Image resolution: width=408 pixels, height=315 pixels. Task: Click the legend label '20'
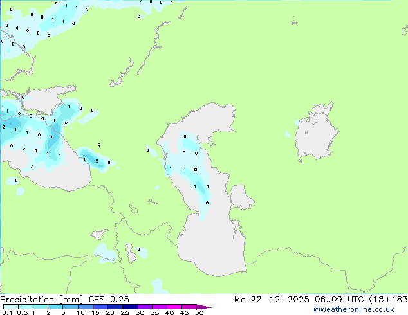point(110,312)
